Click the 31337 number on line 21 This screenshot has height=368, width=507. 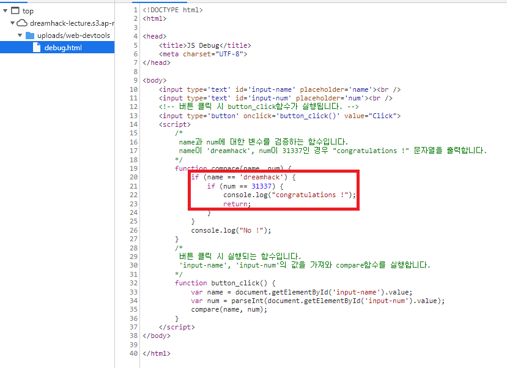tap(261, 186)
